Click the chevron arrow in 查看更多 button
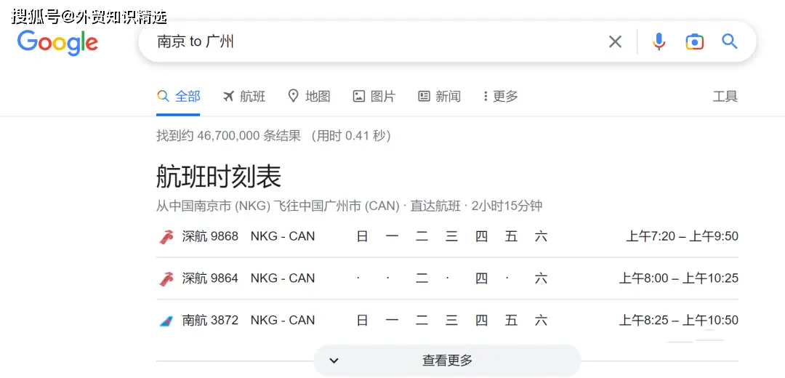This screenshot has width=785, height=378. (334, 361)
